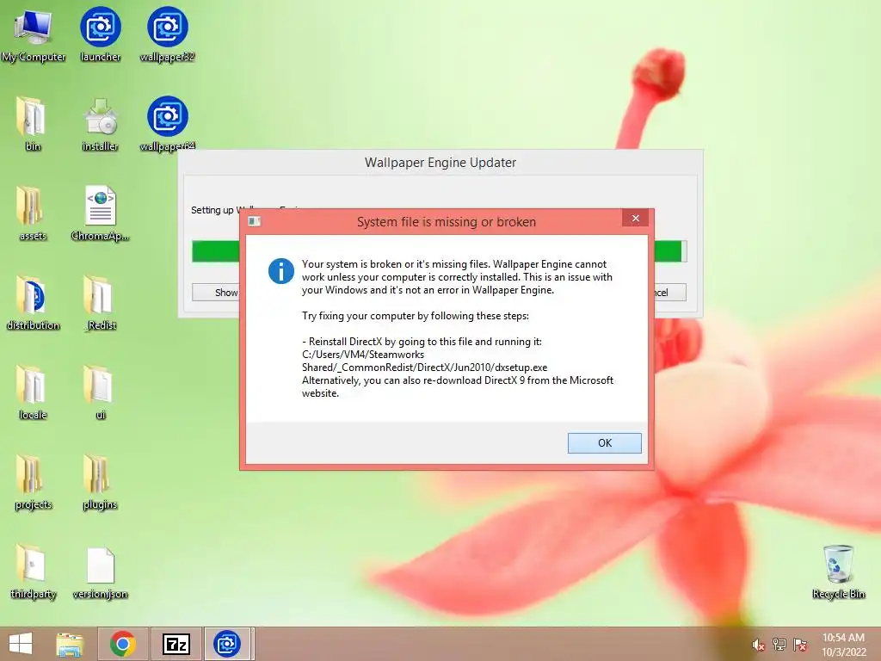
Task: Select the wallpaper64 desktop icon
Action: click(167, 124)
